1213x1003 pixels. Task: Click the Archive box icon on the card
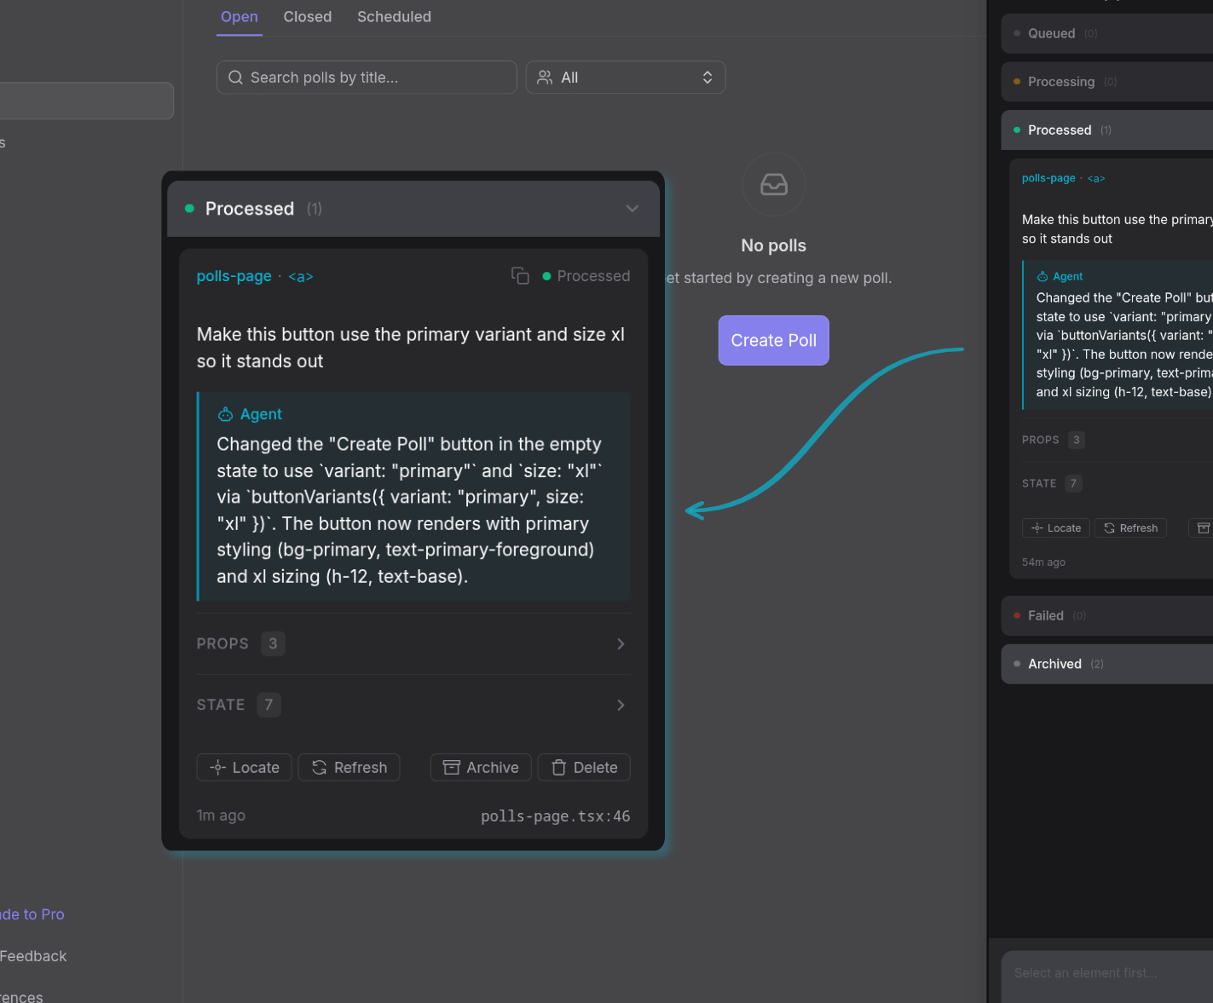coord(451,767)
